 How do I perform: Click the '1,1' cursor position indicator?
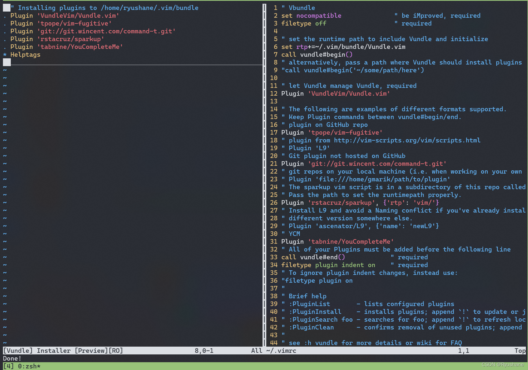464,351
